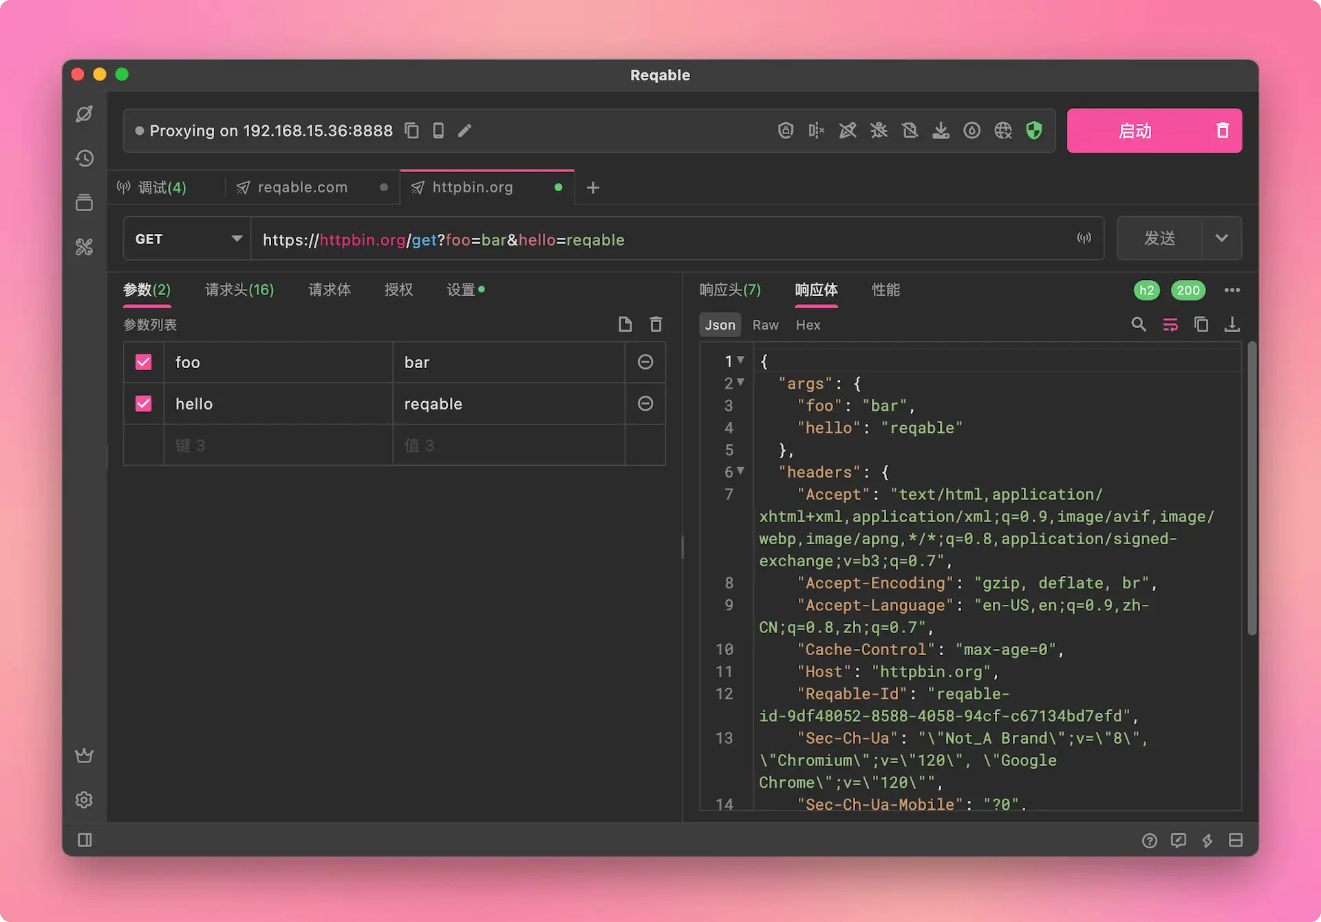This screenshot has width=1321, height=922.
Task: Download the response body
Action: coord(1232,324)
